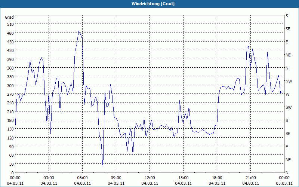Click the 12:00 time axis label
Screen dimensions: 299x187
pyautogui.click(x=150, y=178)
